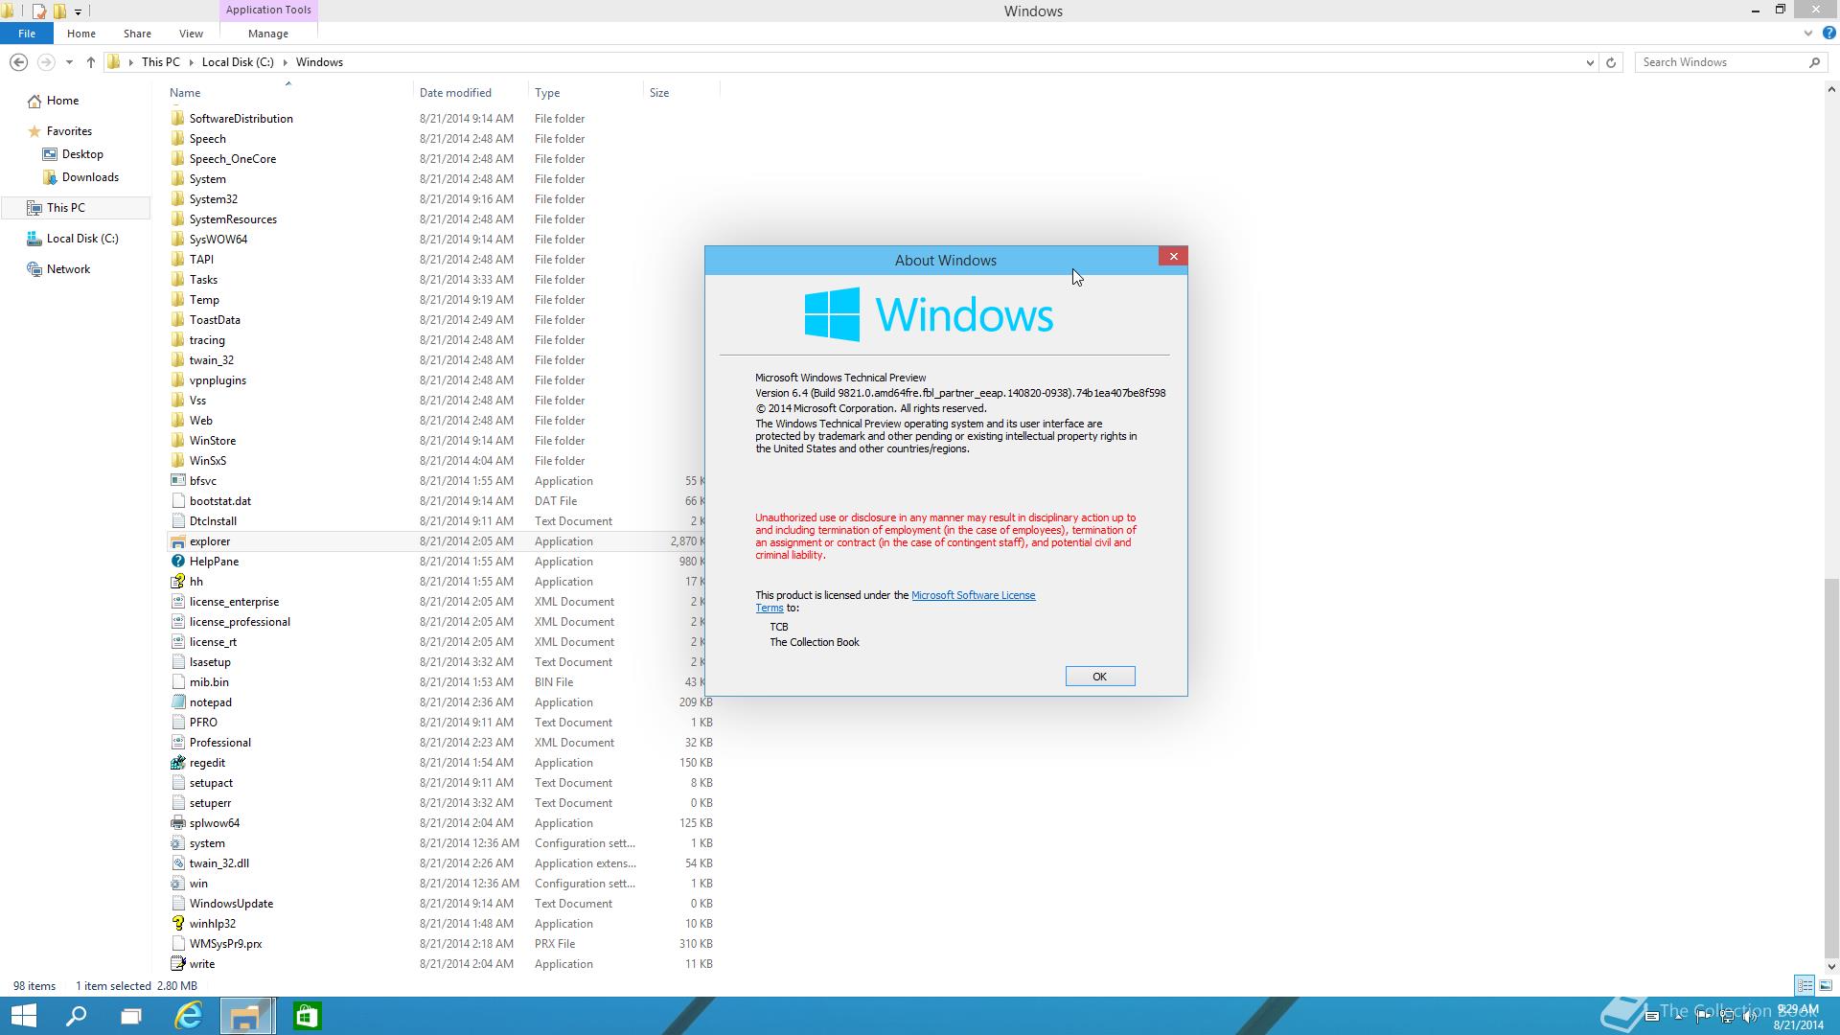This screenshot has width=1840, height=1035.
Task: Launch Internet Explorer from taskbar
Action: tap(189, 1016)
